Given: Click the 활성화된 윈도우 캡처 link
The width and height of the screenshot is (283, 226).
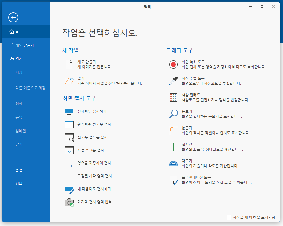Looking at the screenshot, I should point(94,124).
